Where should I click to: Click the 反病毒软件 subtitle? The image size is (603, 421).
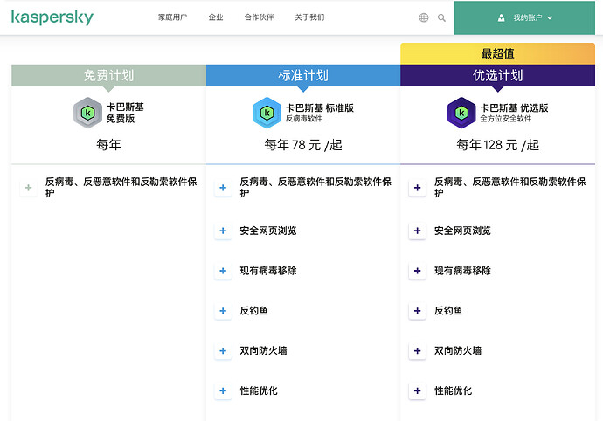pyautogui.click(x=303, y=119)
